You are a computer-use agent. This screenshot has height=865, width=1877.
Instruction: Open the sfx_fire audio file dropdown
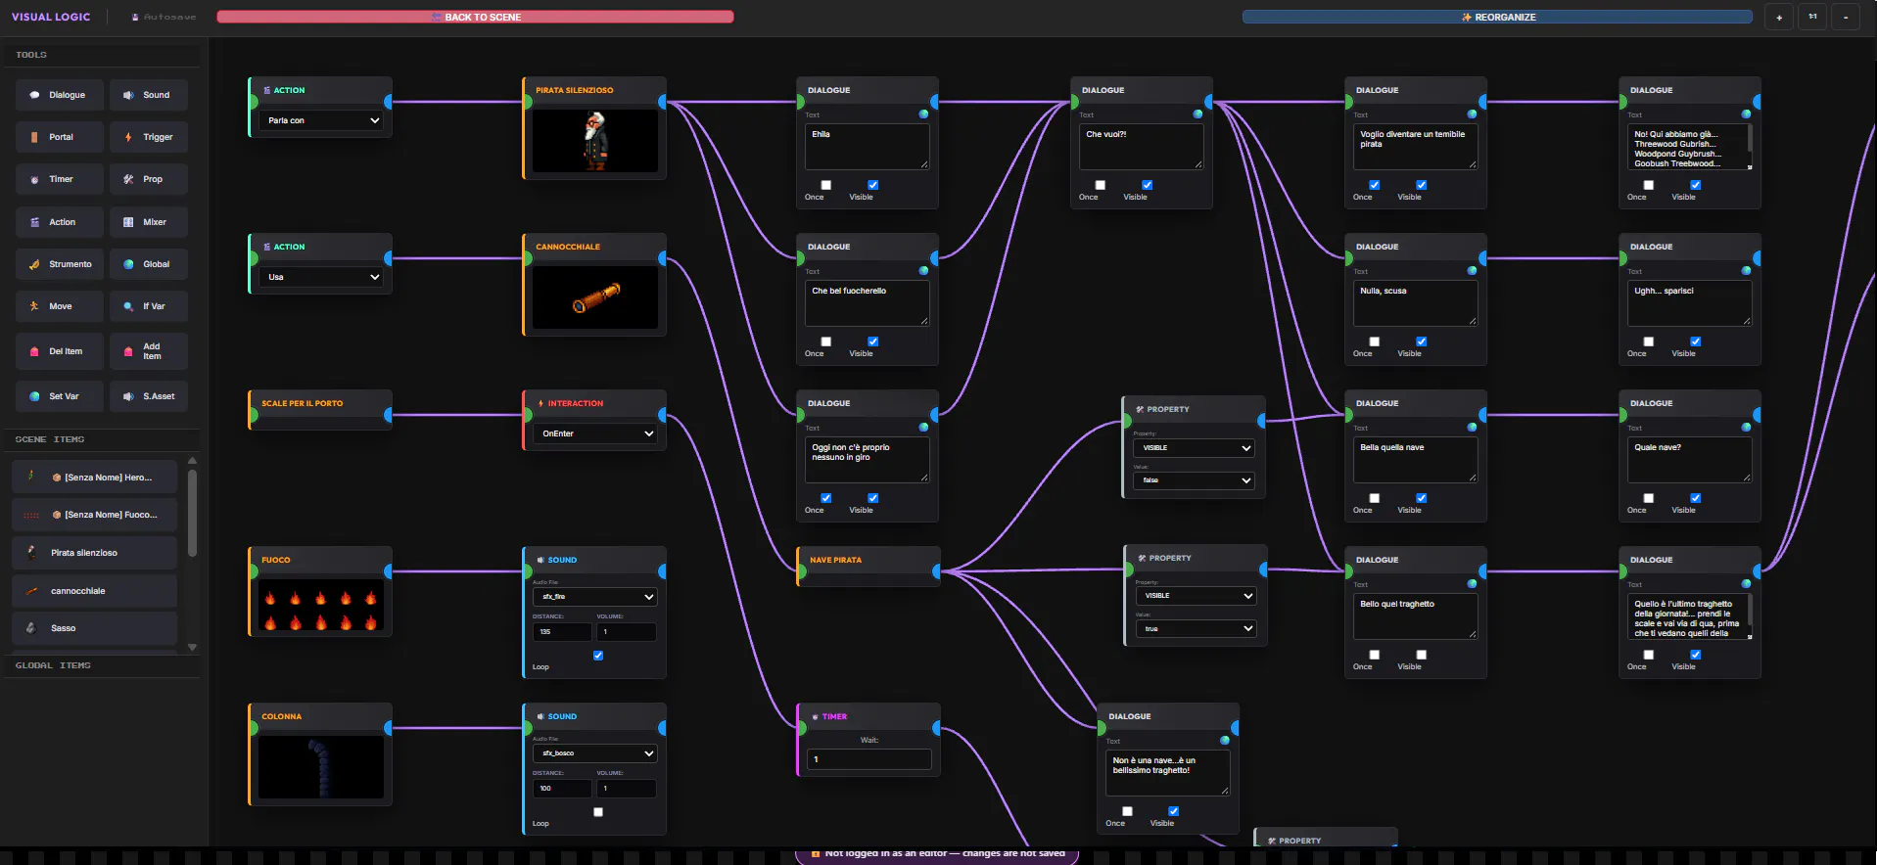pos(595,597)
